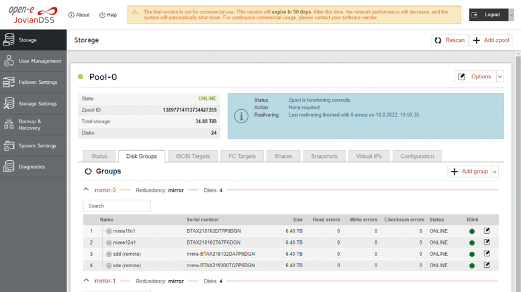This screenshot has height=292, width=521.
Task: Click the Storage database icon
Action: (9, 40)
